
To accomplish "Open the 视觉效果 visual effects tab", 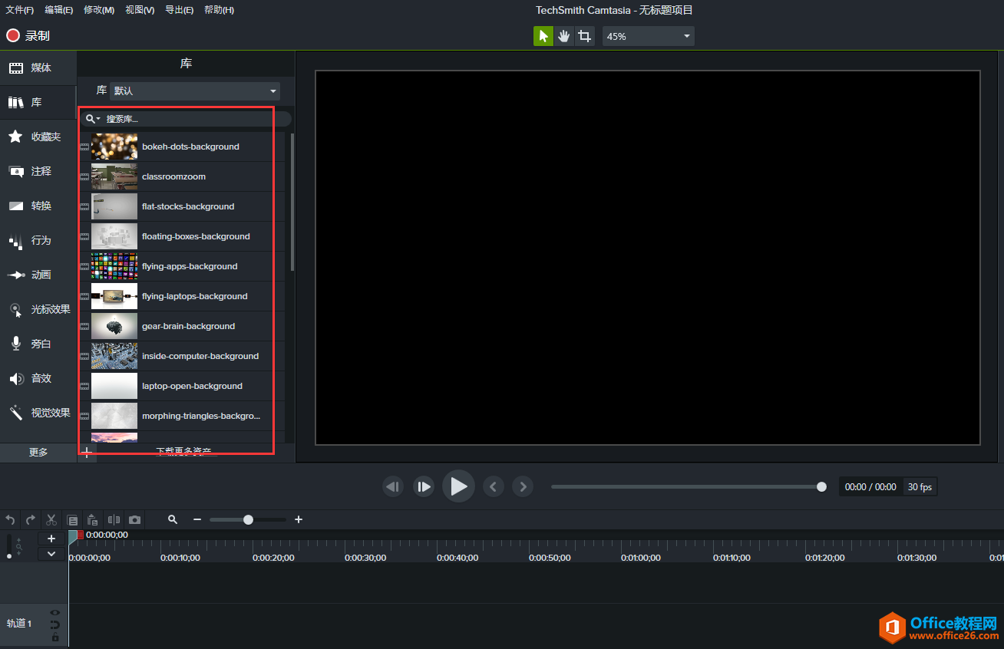I will point(38,413).
